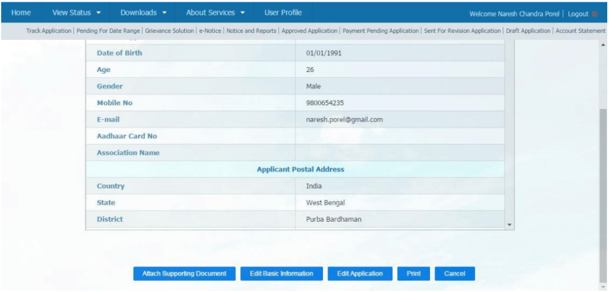Image resolution: width=609 pixels, height=292 pixels.
Task: Click the page vertical scrollbar thumb
Action: [604, 196]
